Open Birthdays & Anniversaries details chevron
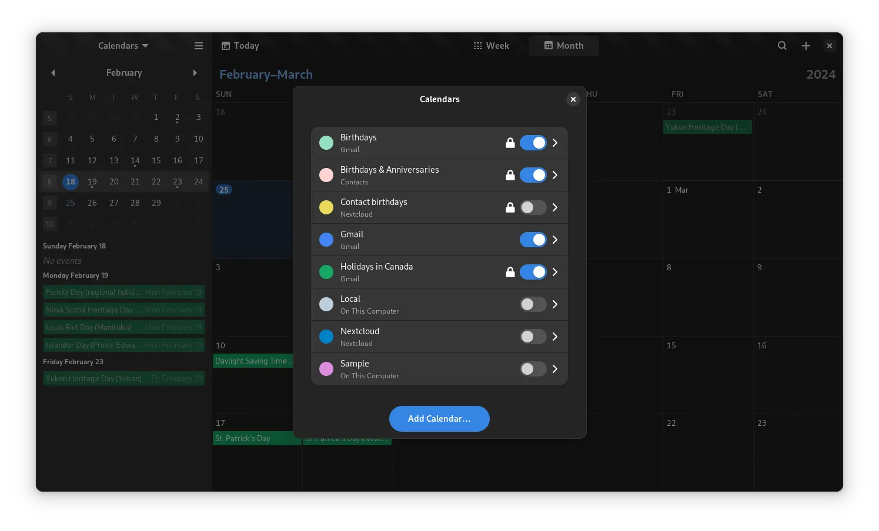 554,175
